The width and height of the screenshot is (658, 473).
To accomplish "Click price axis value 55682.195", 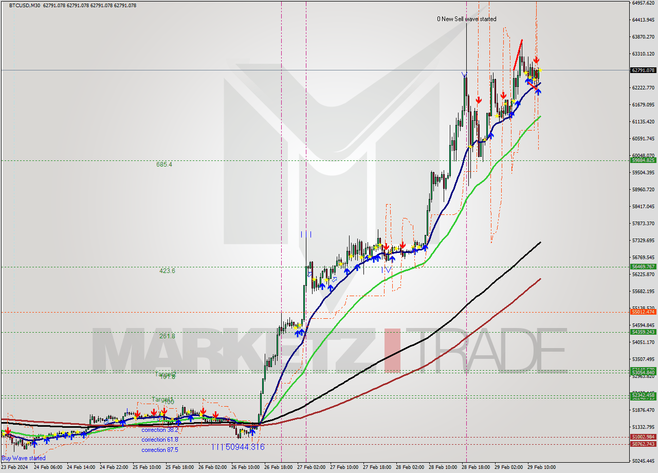I will click(x=643, y=292).
